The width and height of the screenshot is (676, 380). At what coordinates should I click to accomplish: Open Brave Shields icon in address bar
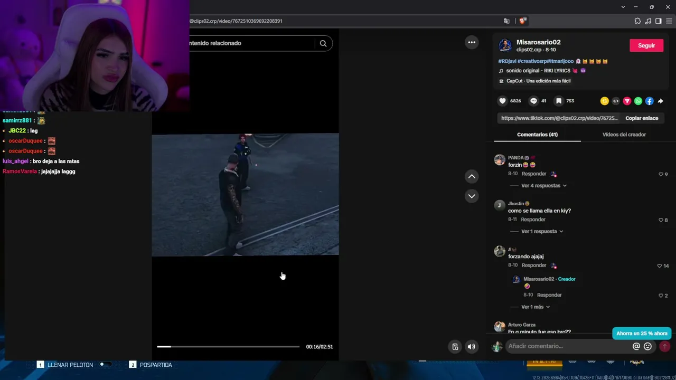point(523,21)
